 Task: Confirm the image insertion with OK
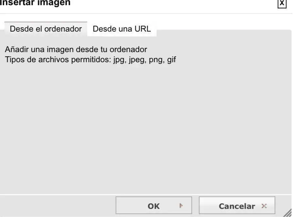[154, 206]
